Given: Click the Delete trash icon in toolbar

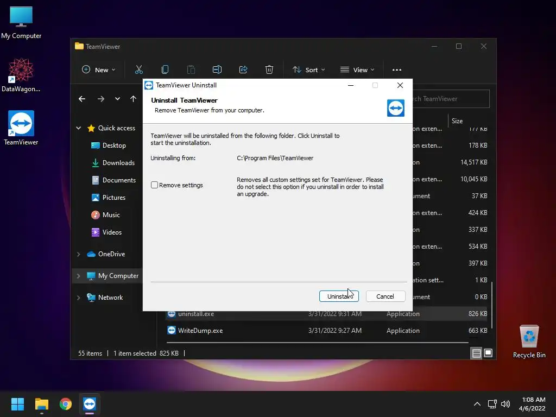Looking at the screenshot, I should (x=269, y=69).
